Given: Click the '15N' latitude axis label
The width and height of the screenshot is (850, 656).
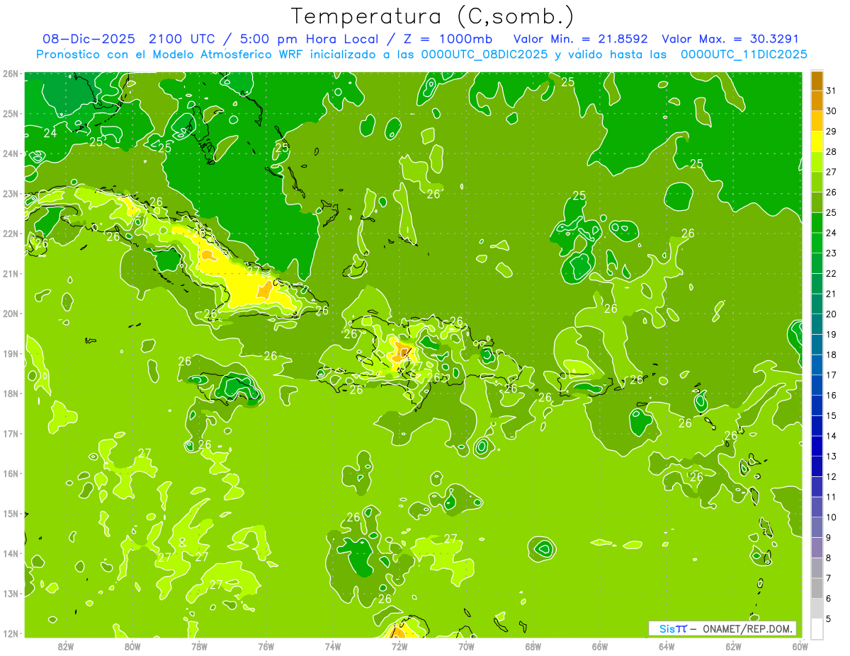Looking at the screenshot, I should click(10, 514).
